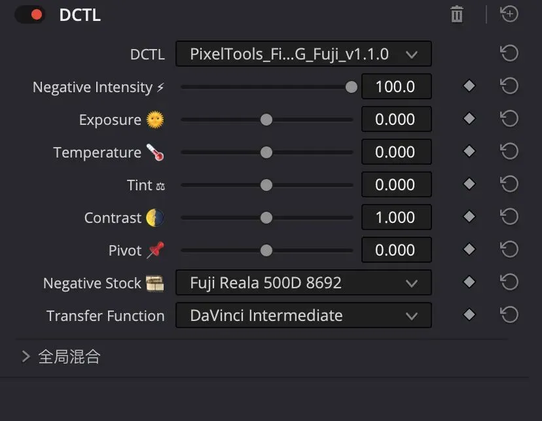
Task: Toggle the DCTL effect enable switch
Action: click(30, 15)
